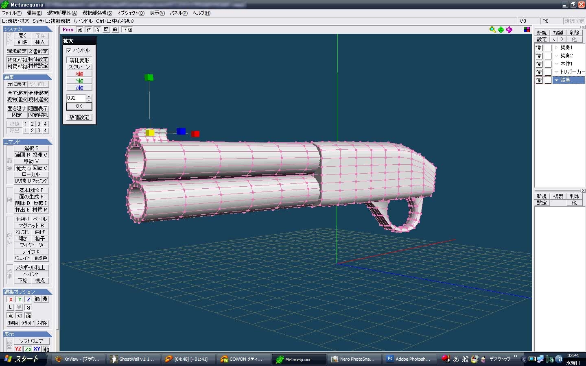Click OK in the 拡大 dialog
Viewport: 586px width, 366px height.
coord(79,106)
